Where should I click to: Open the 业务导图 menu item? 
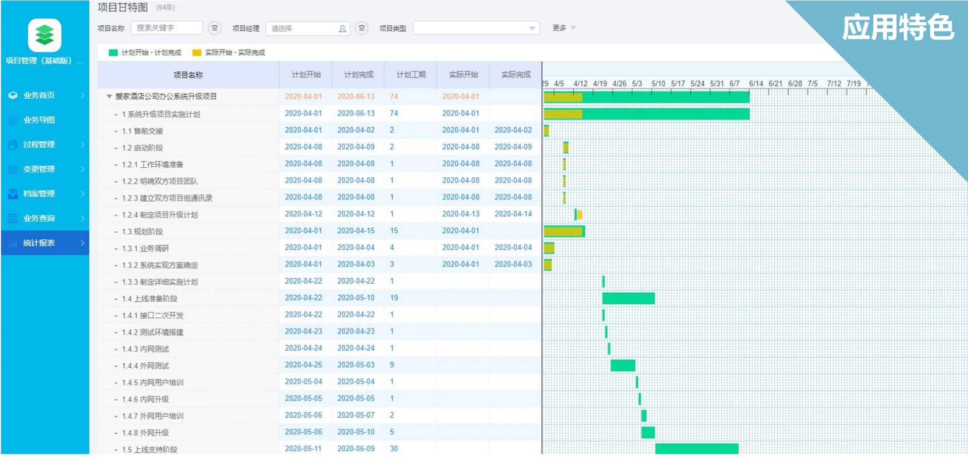tap(39, 120)
